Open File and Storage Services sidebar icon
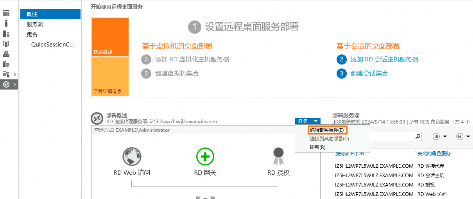This screenshot has height=199, width=473. [6, 74]
